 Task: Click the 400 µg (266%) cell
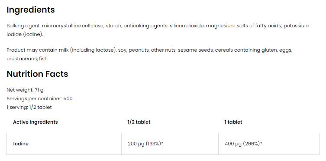[x=269, y=144]
